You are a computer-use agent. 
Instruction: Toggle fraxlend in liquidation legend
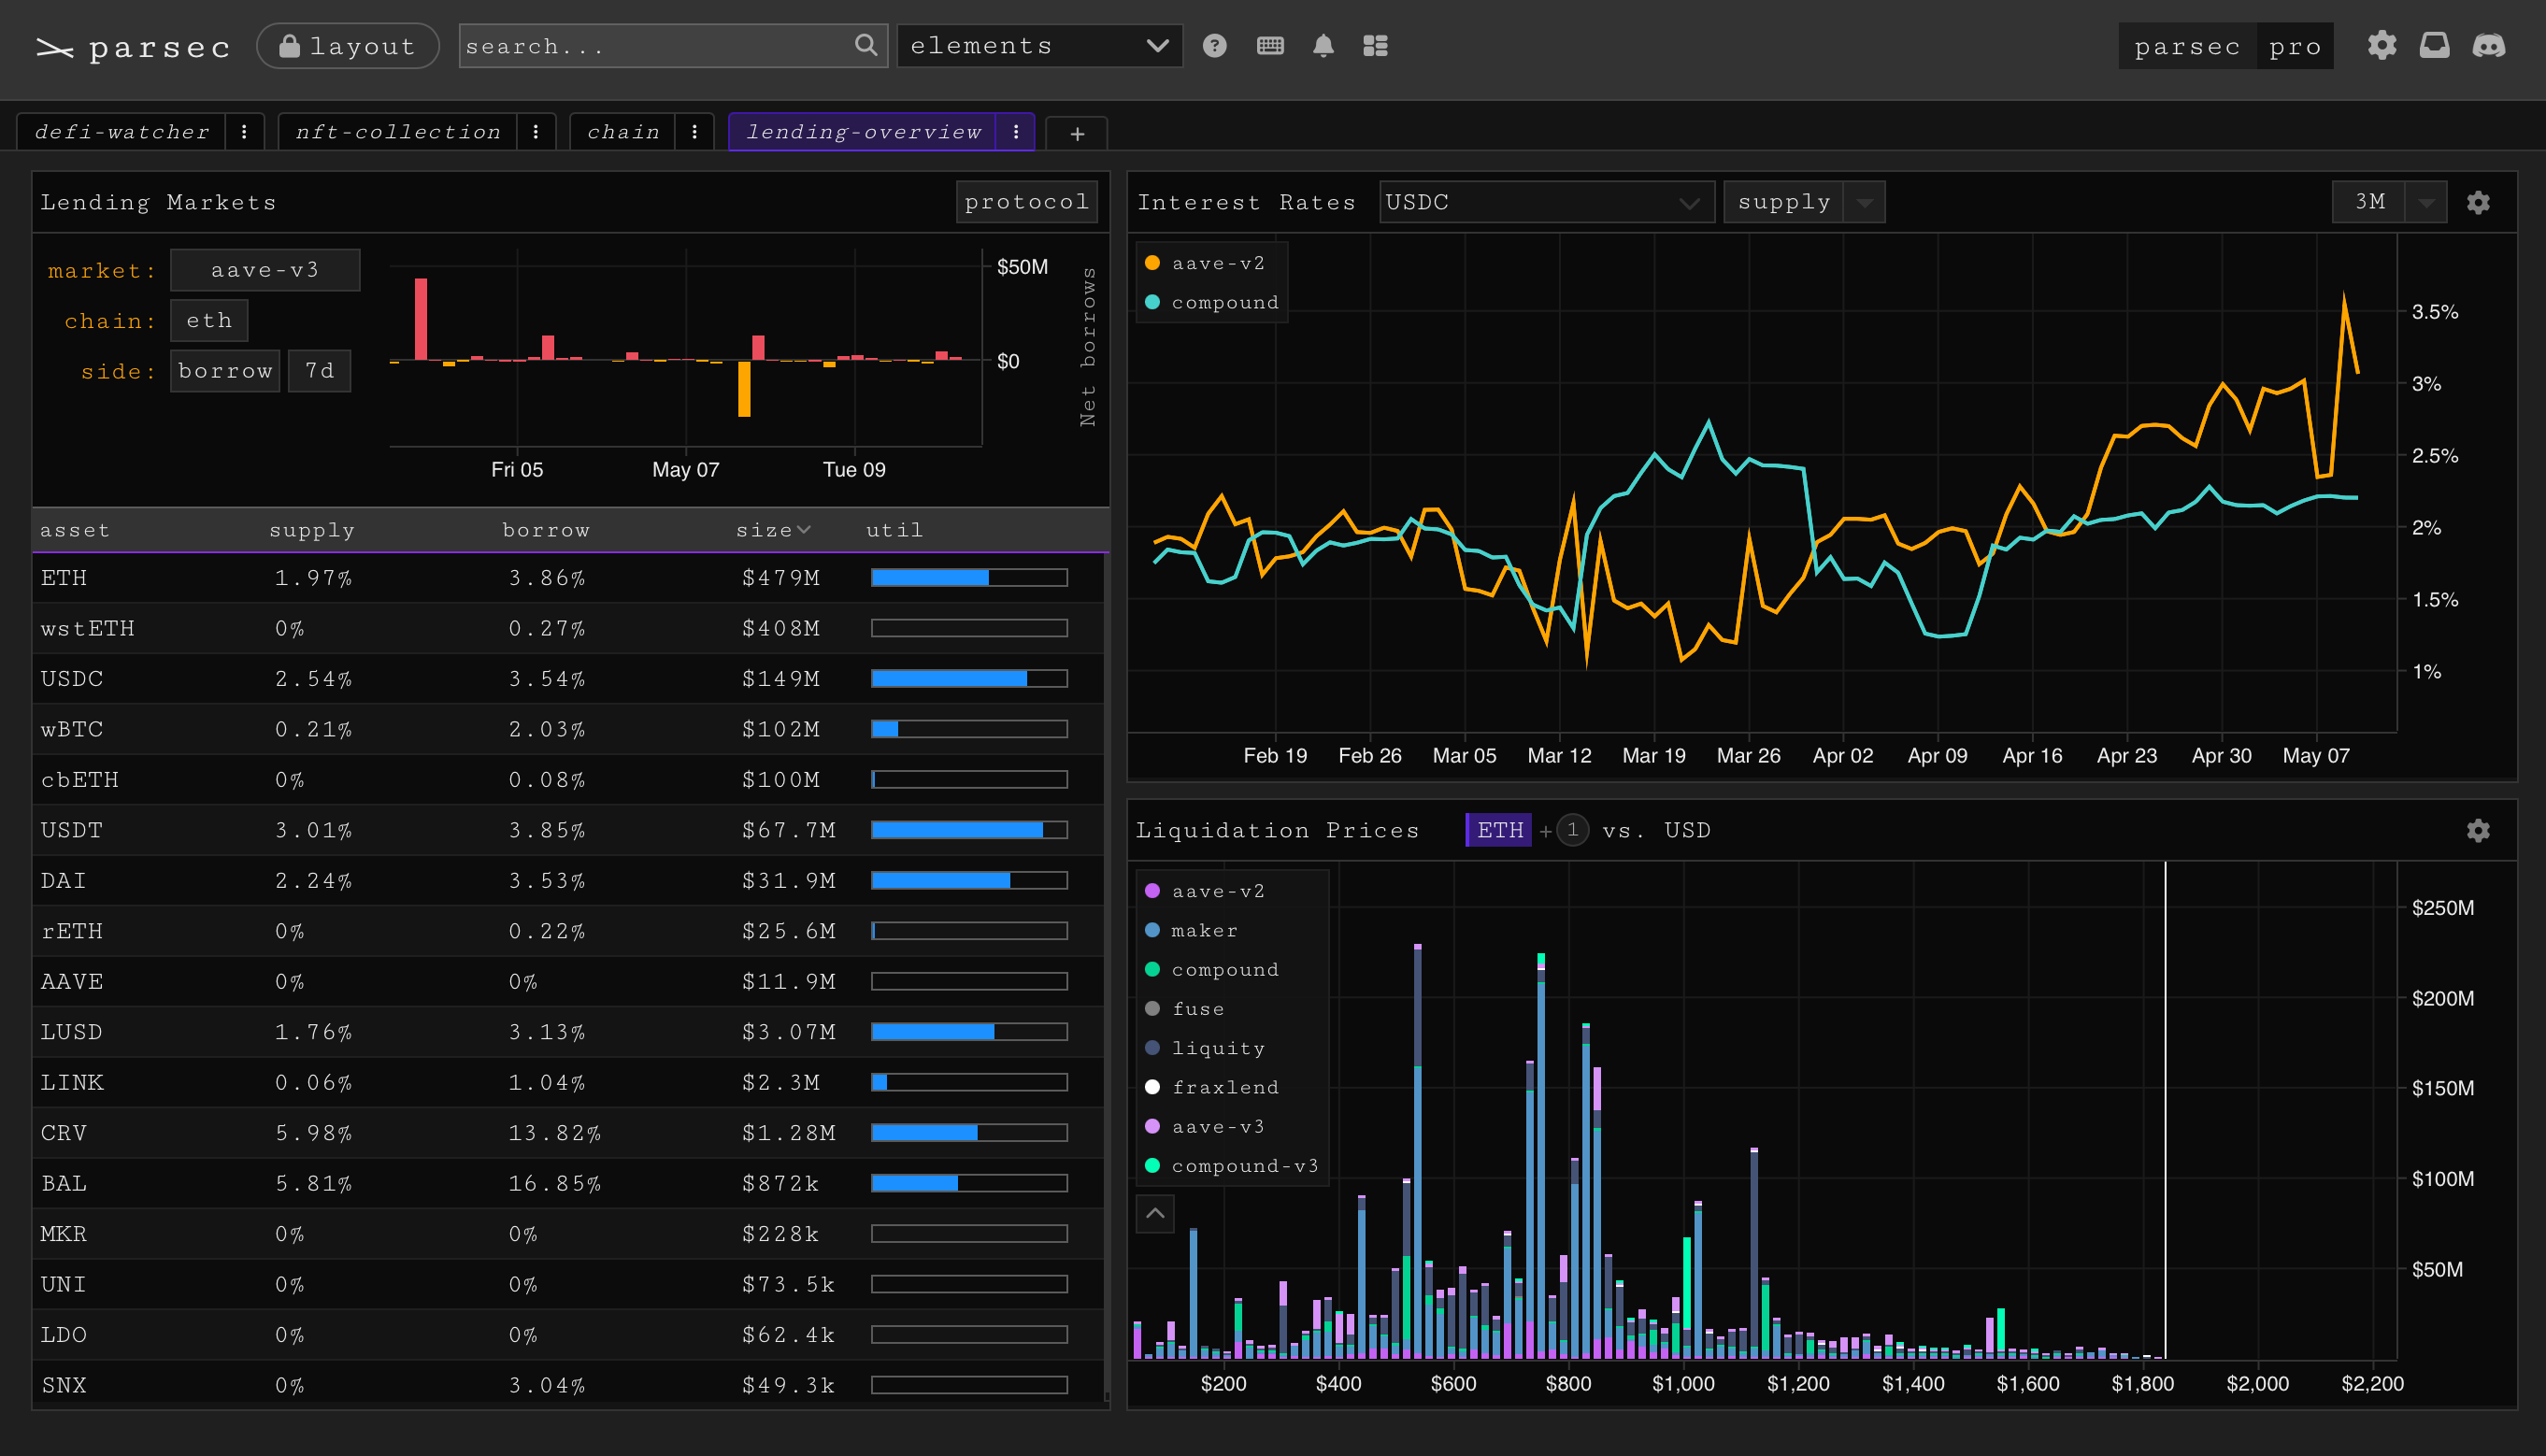click(x=1212, y=1087)
